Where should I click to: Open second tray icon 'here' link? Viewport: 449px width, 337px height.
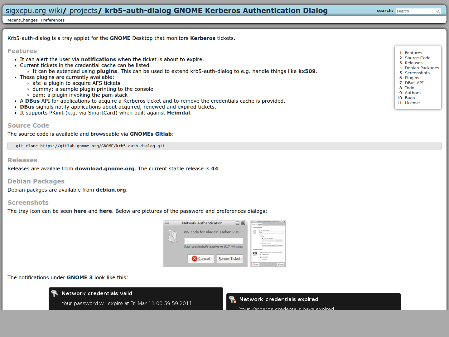105,211
